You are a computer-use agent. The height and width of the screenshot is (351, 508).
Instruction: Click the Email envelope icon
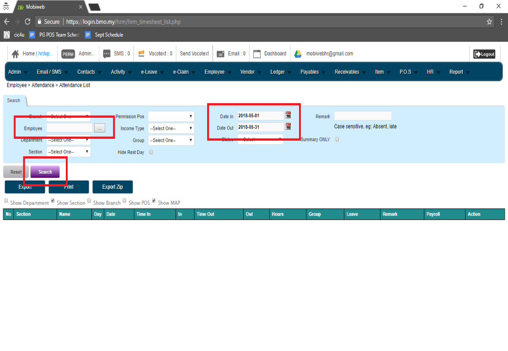pos(220,54)
